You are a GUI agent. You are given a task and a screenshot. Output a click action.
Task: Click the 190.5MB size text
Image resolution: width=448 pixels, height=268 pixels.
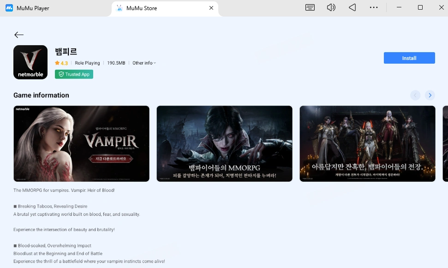[116, 63]
